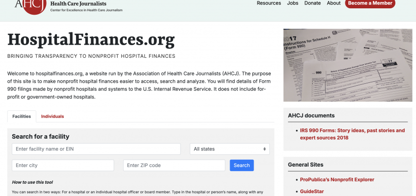Open the Jobs page
The image size is (416, 196).
[x=293, y=3]
